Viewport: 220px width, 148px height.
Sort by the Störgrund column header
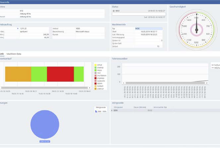pos(118,107)
